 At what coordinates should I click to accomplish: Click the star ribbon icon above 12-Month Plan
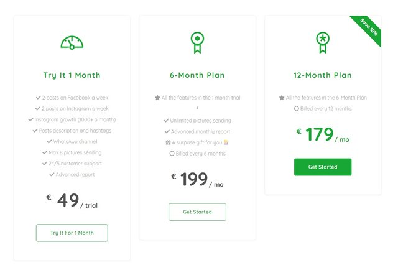tap(323, 42)
